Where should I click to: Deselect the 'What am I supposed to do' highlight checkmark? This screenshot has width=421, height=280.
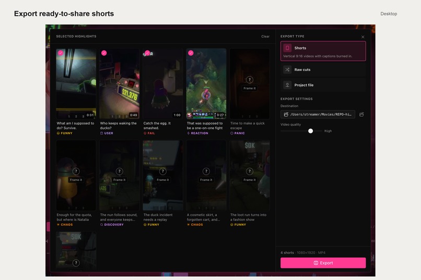coord(61,53)
